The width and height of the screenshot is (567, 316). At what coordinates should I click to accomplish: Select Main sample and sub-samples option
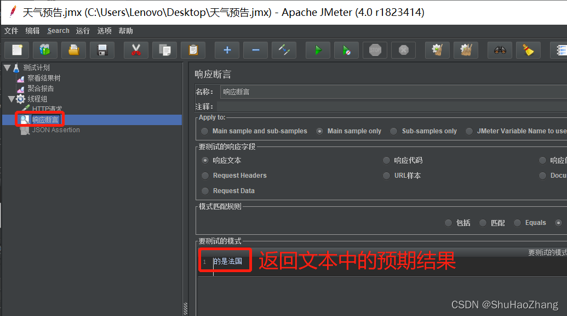[x=254, y=131]
